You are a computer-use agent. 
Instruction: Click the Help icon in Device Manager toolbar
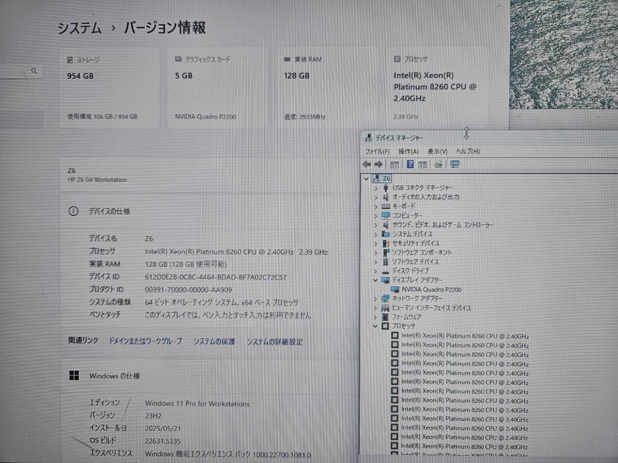[410, 164]
